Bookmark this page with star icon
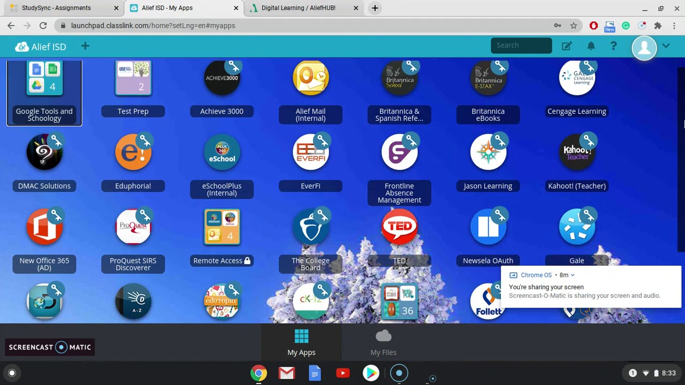Image resolution: width=685 pixels, height=385 pixels. (574, 26)
